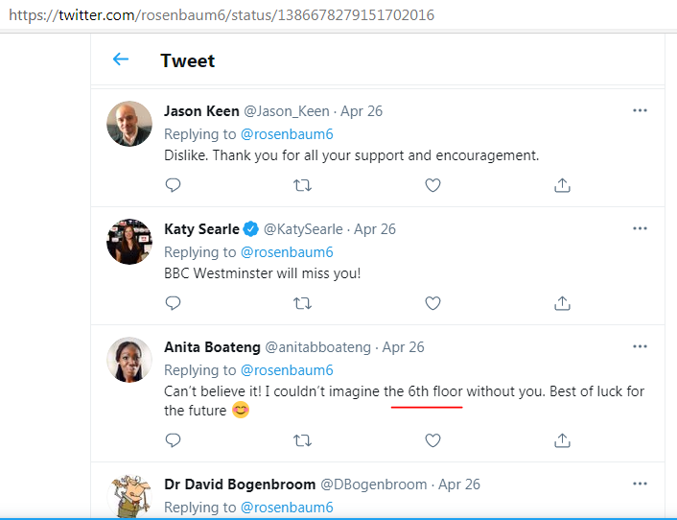Share Katy Searle's tweet

click(x=562, y=303)
